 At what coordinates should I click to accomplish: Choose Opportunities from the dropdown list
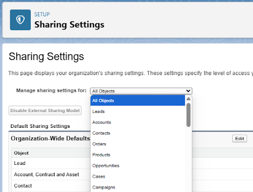[137, 166]
